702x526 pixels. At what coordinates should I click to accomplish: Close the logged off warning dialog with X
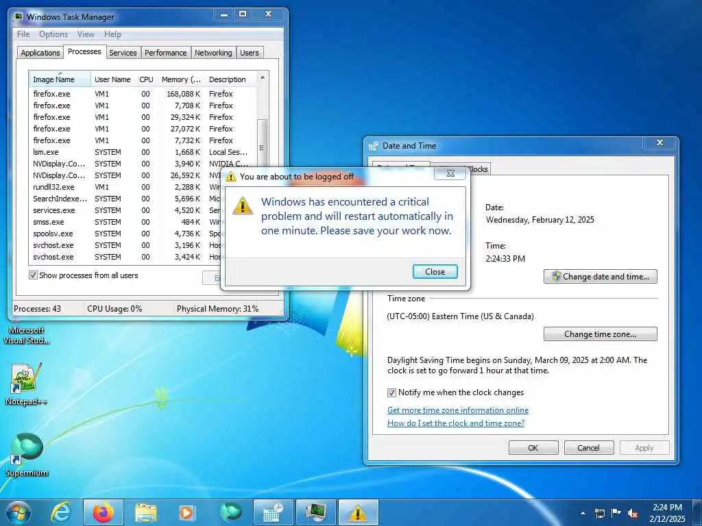[450, 173]
